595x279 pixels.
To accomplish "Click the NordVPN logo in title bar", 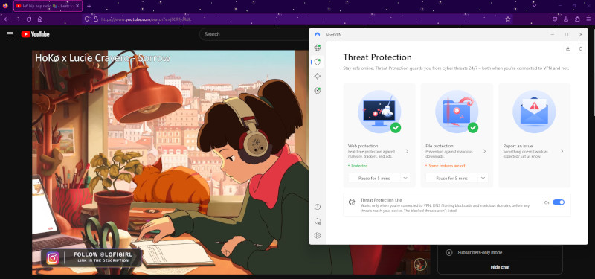I will click(318, 34).
